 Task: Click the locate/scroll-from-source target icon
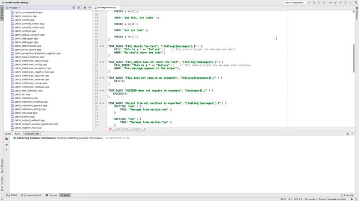pyautogui.click(x=73, y=7)
